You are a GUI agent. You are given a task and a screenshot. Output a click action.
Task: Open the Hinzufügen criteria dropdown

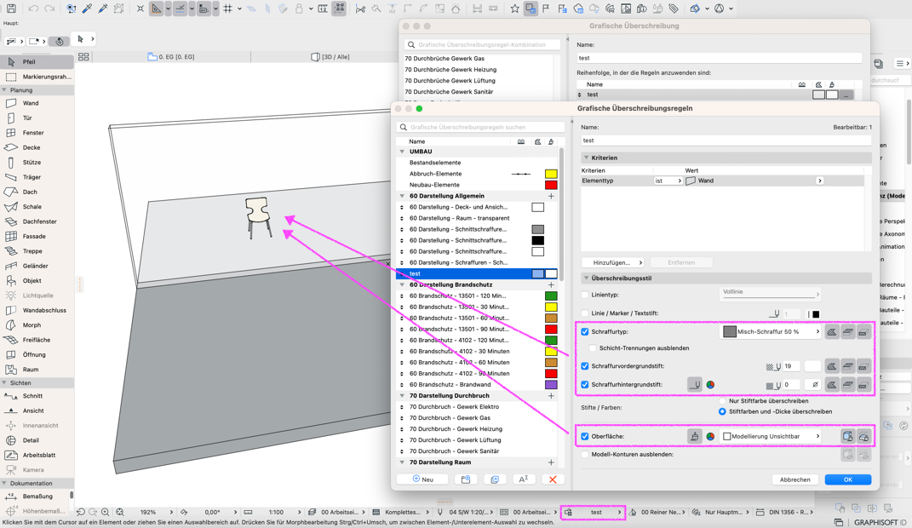[612, 262]
